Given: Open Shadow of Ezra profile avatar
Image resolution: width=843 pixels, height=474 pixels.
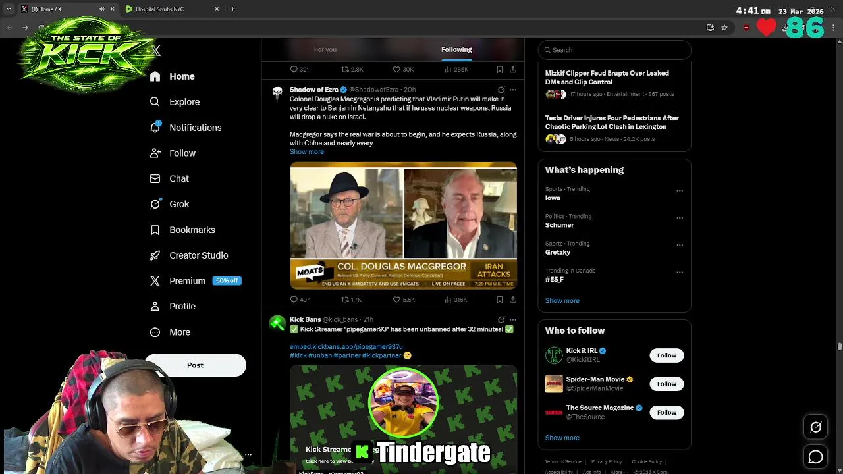Looking at the screenshot, I should [277, 93].
